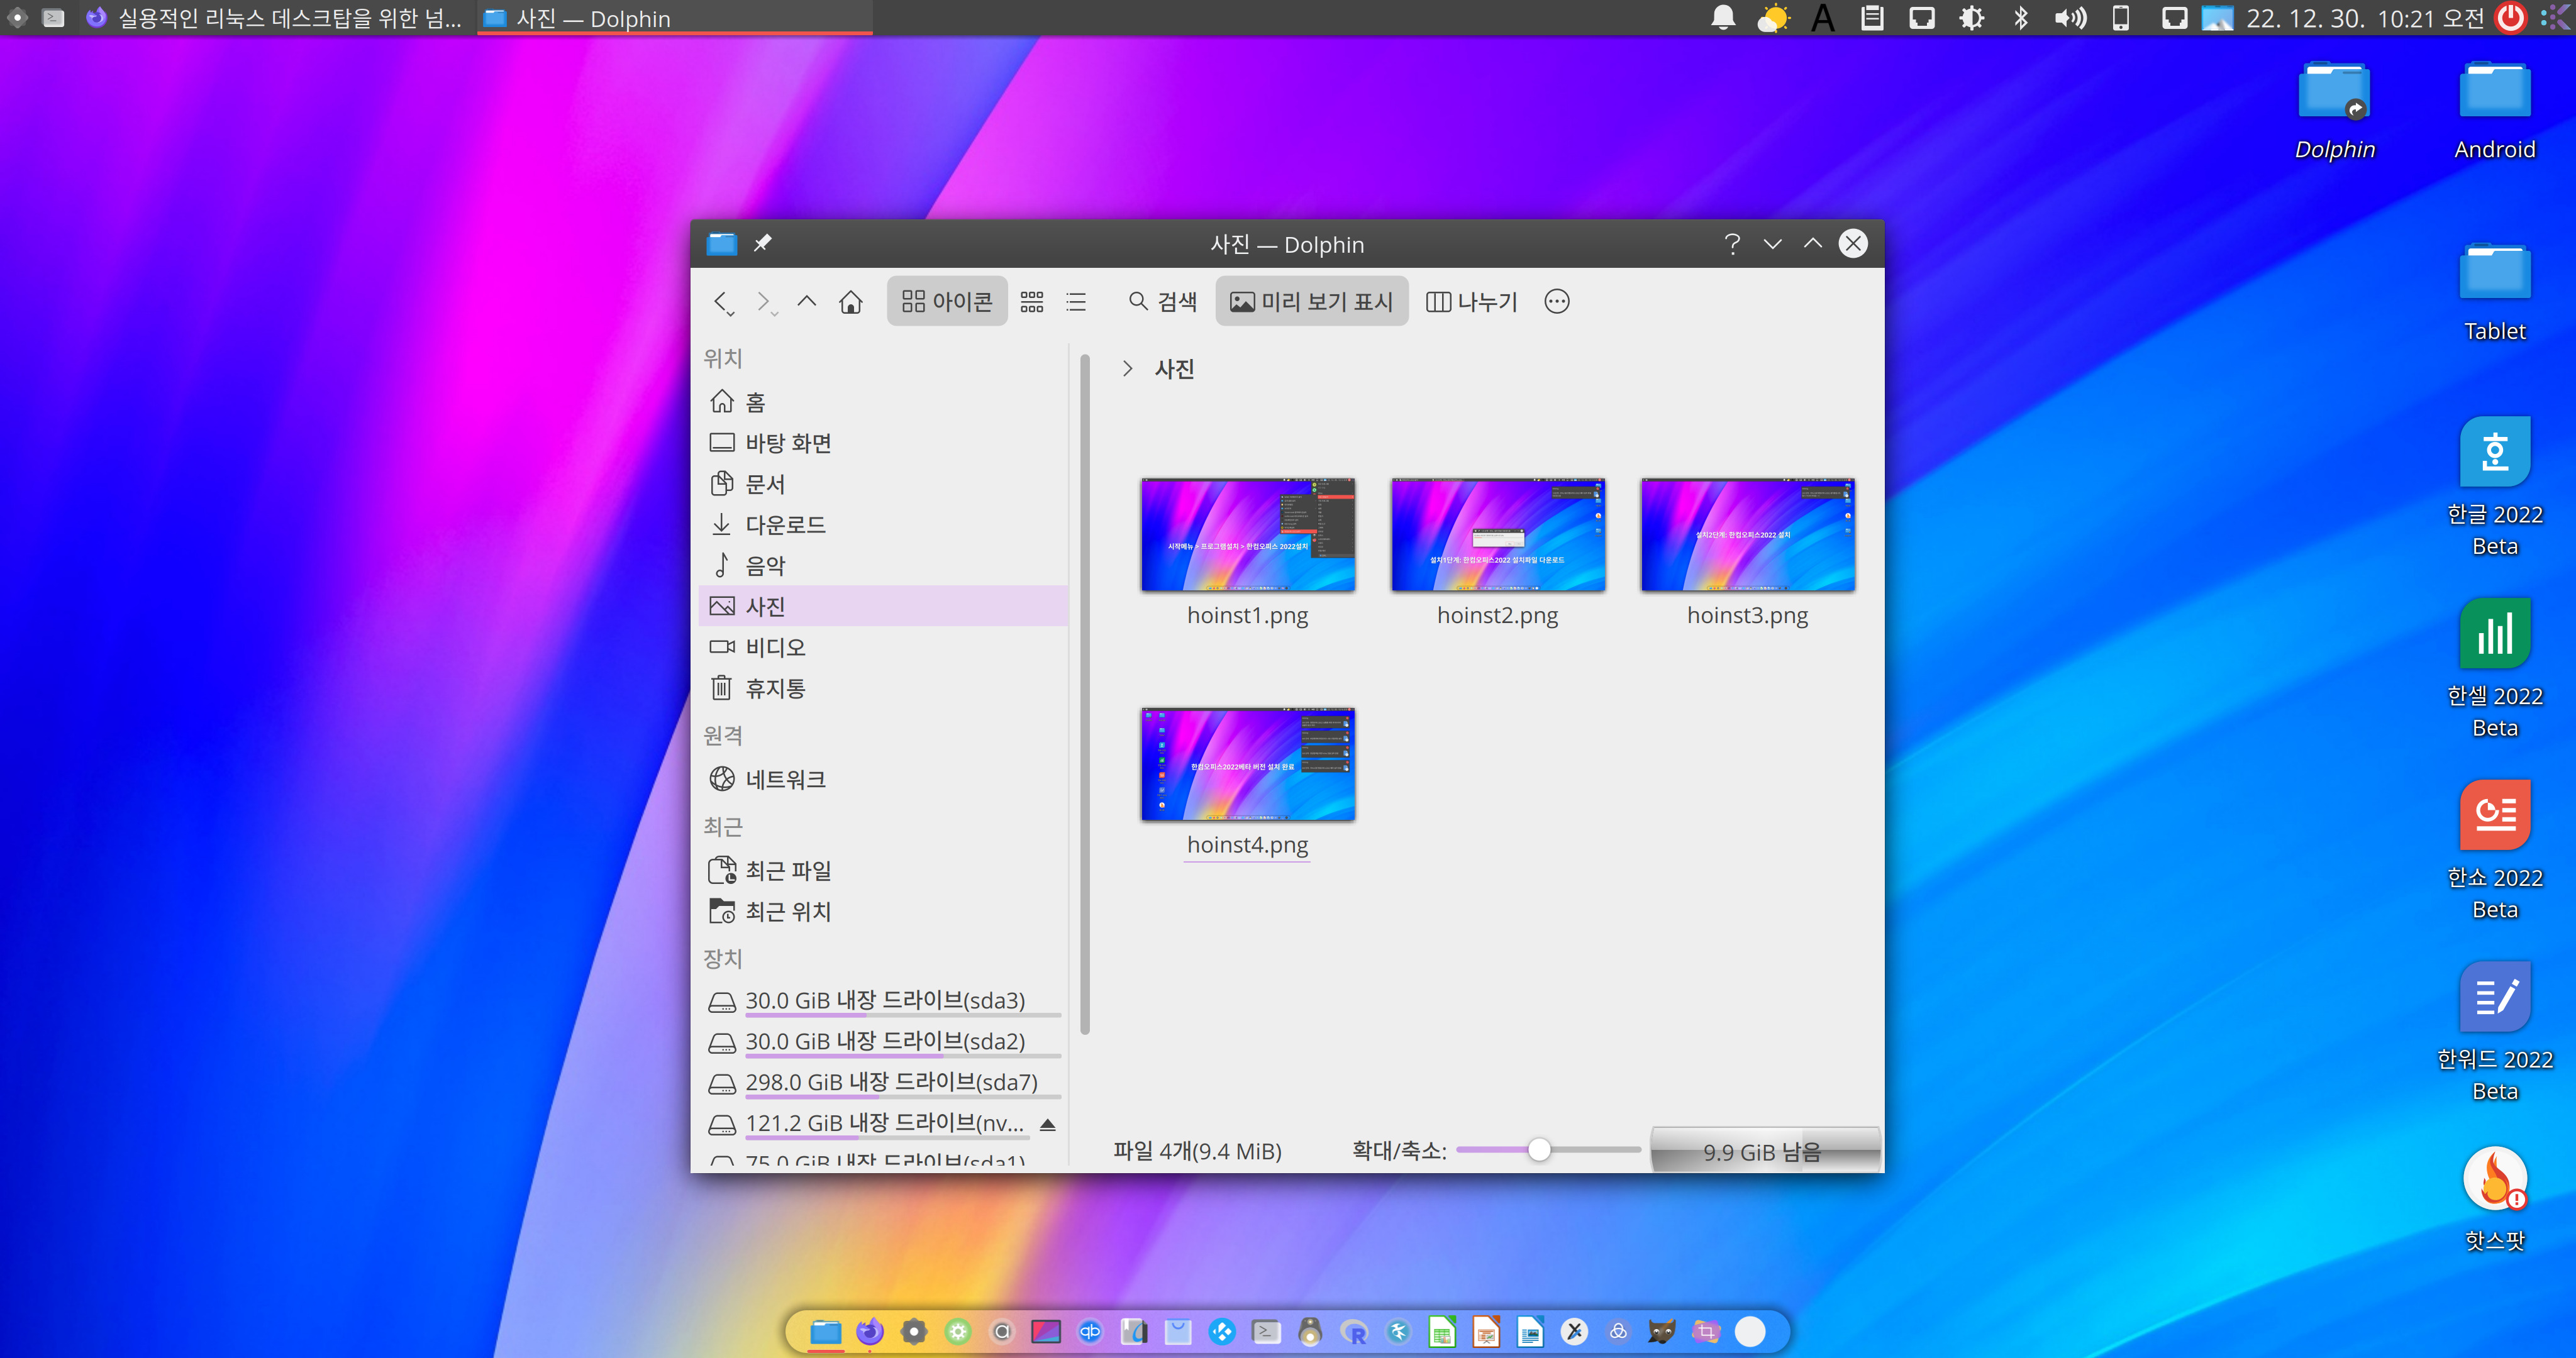
Task: Open the Dolphin hamburger menu (three dots)
Action: pos(1557,301)
